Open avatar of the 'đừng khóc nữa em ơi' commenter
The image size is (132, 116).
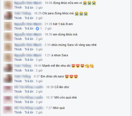coord(8,5)
